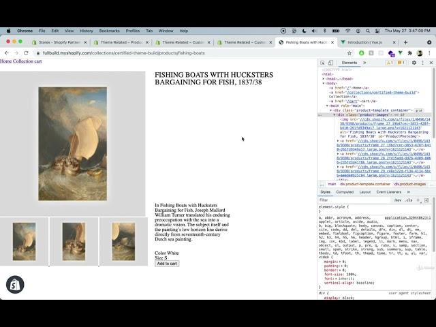The width and height of the screenshot is (436, 327).
Task: Show more DevTools panels via double chevron
Action: tap(364, 63)
